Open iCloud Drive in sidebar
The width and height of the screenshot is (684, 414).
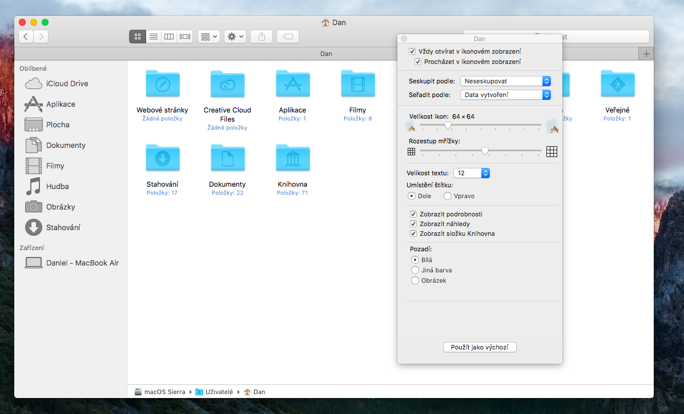click(67, 83)
